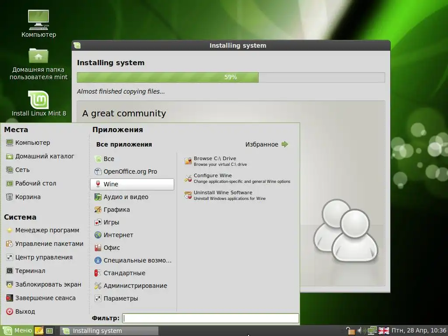Open Рабочий стол place entry

(x=31, y=183)
